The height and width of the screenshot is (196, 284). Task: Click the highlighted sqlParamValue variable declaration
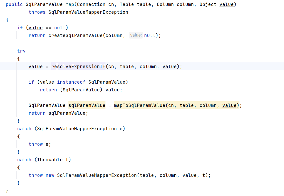pos(87,105)
